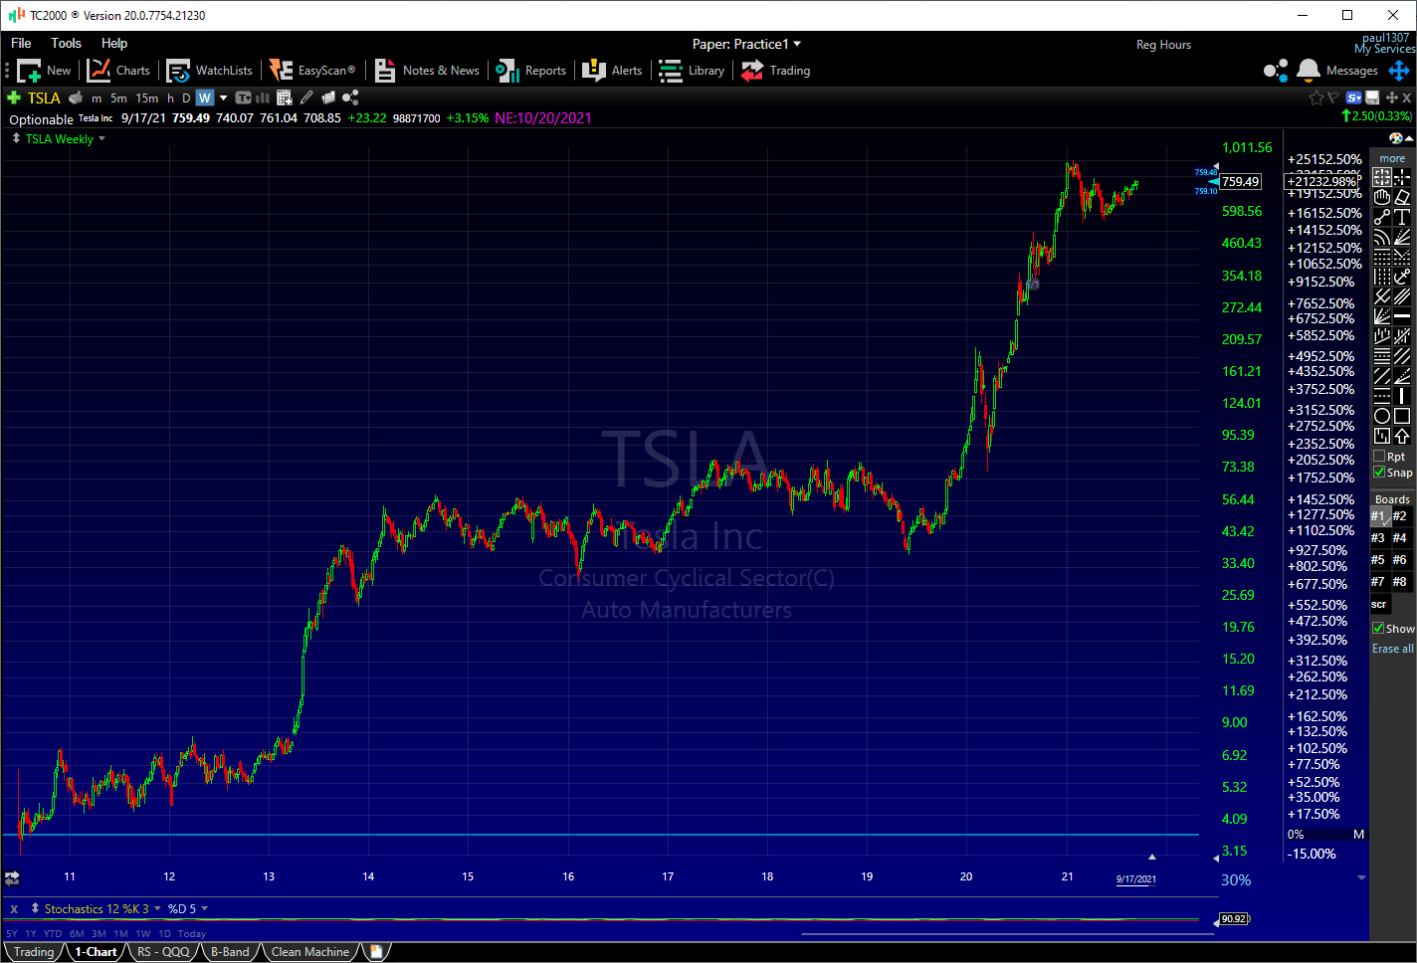Viewport: 1417px width, 963px height.
Task: Open the Trading toolbar button
Action: [x=776, y=71]
